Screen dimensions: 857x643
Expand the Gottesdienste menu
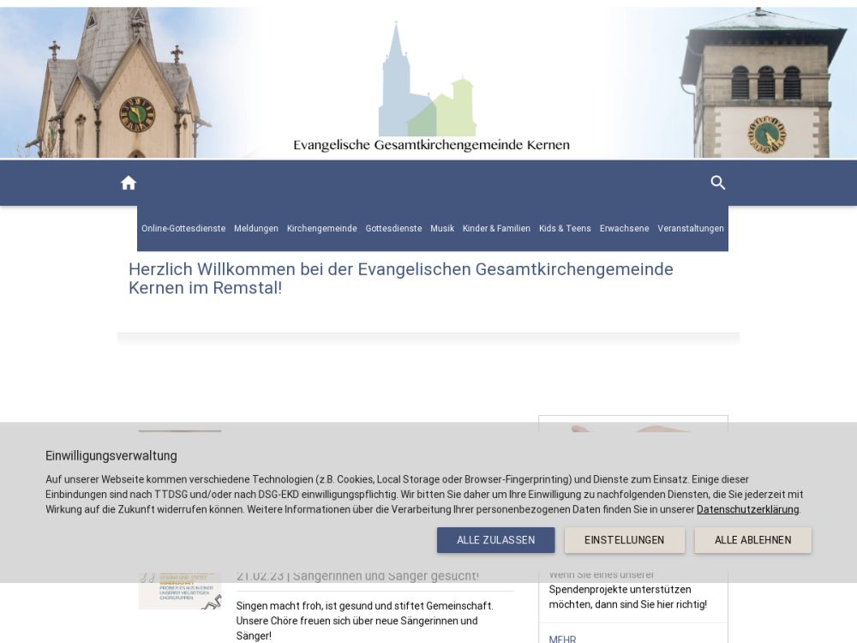click(393, 229)
